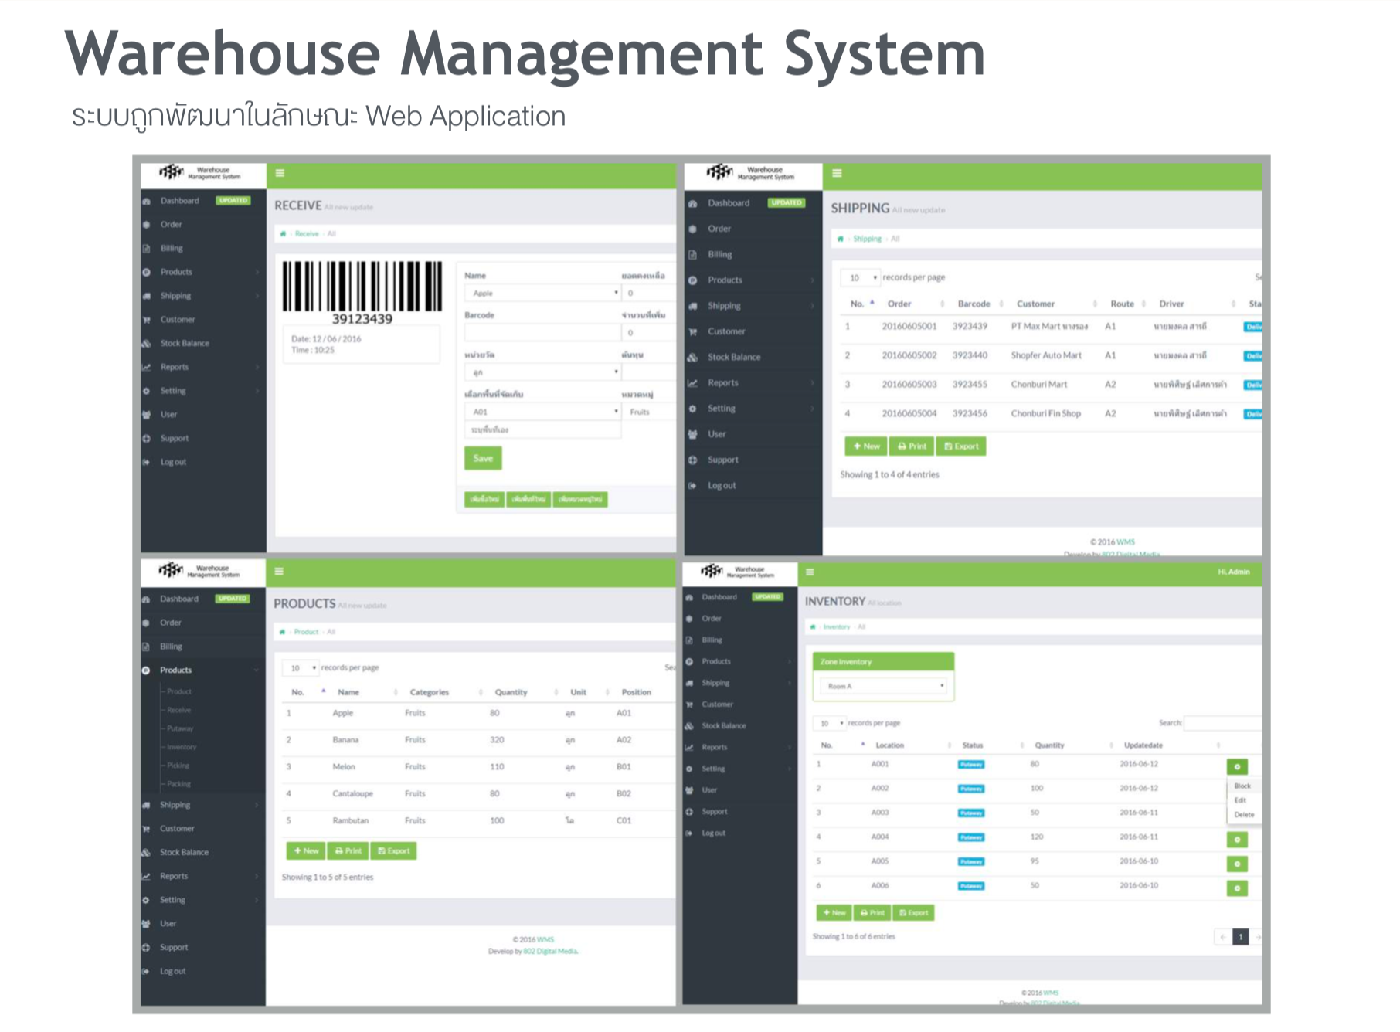Open the Name dropdown showing Apple
Image resolution: width=1400 pixels, height=1032 pixels.
(x=542, y=294)
